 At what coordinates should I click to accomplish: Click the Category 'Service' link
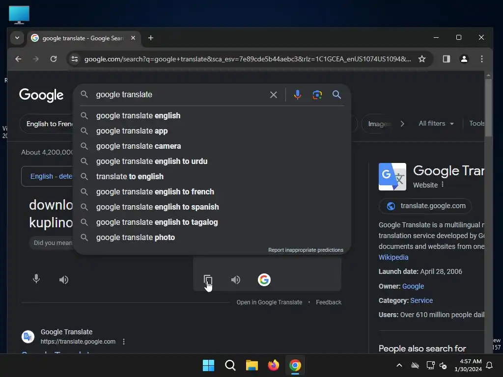point(421,301)
